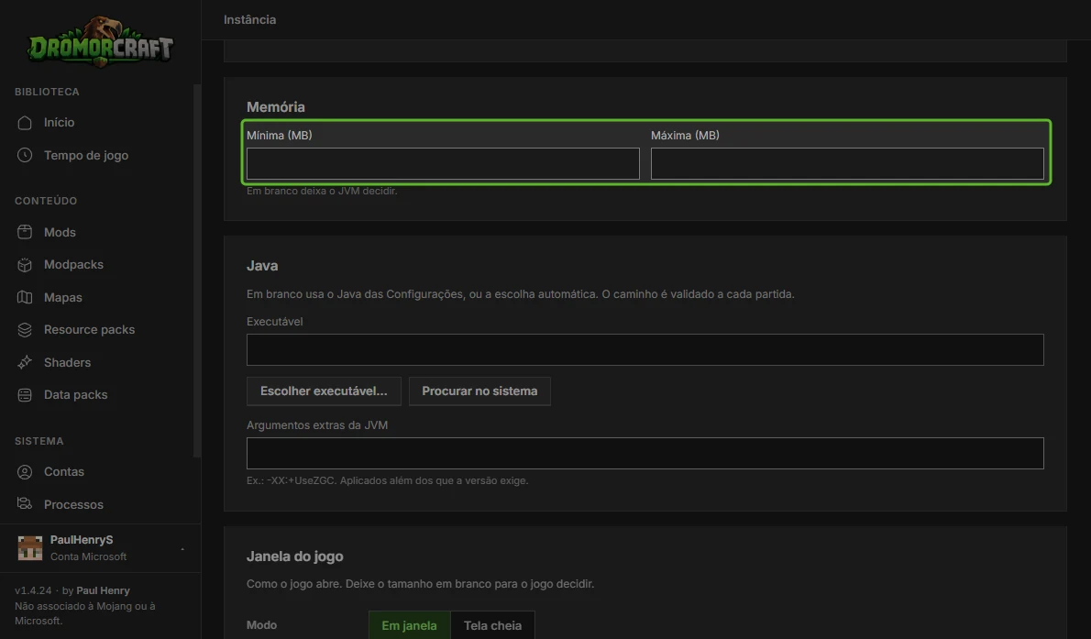
Task: Click Procurar no sistema button
Action: tap(479, 391)
